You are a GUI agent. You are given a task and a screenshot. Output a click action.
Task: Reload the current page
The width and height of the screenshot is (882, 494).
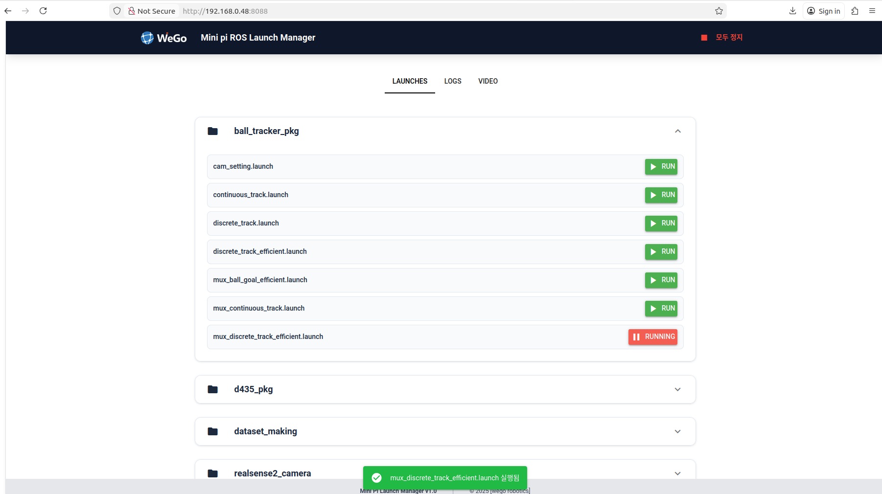point(43,11)
